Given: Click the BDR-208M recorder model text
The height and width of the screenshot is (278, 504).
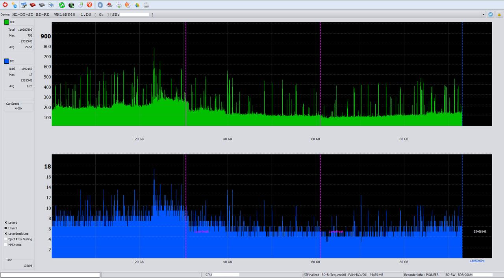Looking at the screenshot, I should coord(465,275).
